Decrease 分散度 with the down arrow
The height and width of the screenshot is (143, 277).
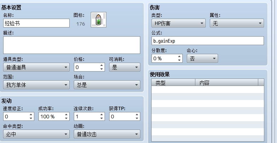(179, 60)
